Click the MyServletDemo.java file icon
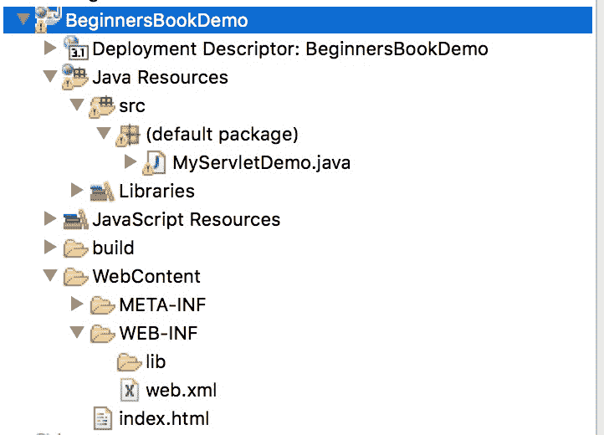Image resolution: width=609 pixels, height=435 pixels. (156, 162)
